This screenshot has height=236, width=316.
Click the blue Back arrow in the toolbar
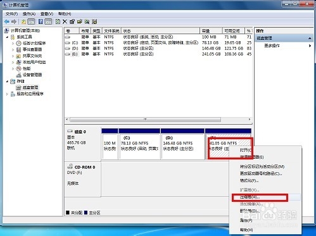pyautogui.click(x=7, y=22)
